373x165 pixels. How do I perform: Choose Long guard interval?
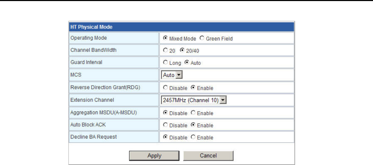tap(166, 63)
